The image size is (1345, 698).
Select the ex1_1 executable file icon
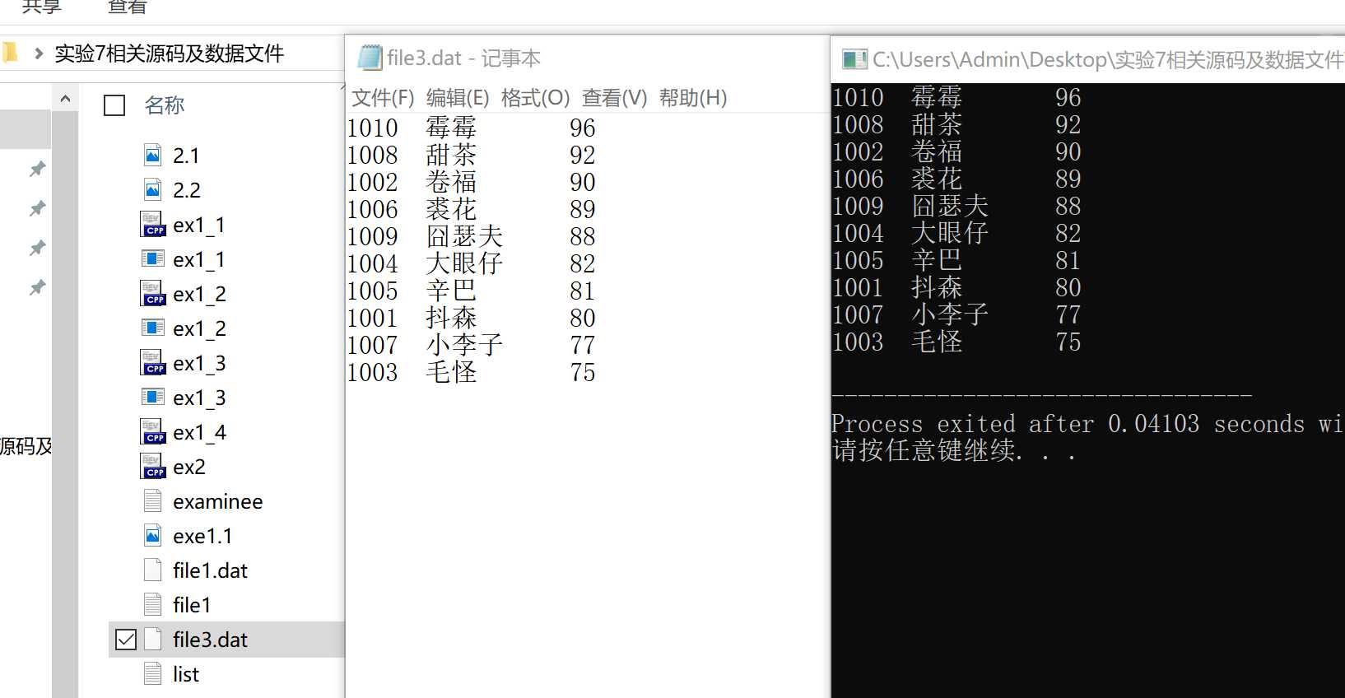[153, 258]
